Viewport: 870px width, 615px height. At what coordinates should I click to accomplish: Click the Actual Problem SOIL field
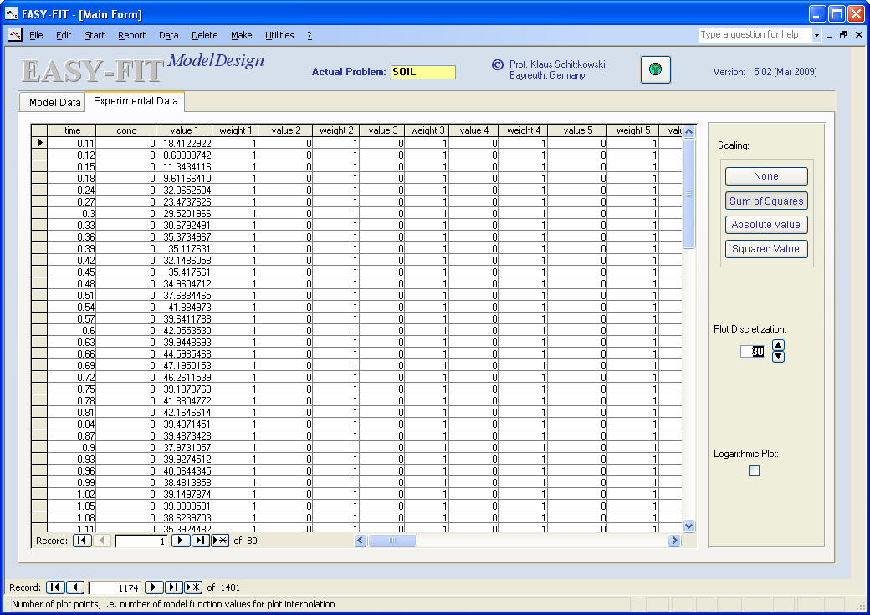[x=422, y=72]
